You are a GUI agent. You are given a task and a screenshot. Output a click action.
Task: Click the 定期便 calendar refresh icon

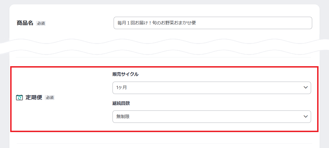pos(19,97)
